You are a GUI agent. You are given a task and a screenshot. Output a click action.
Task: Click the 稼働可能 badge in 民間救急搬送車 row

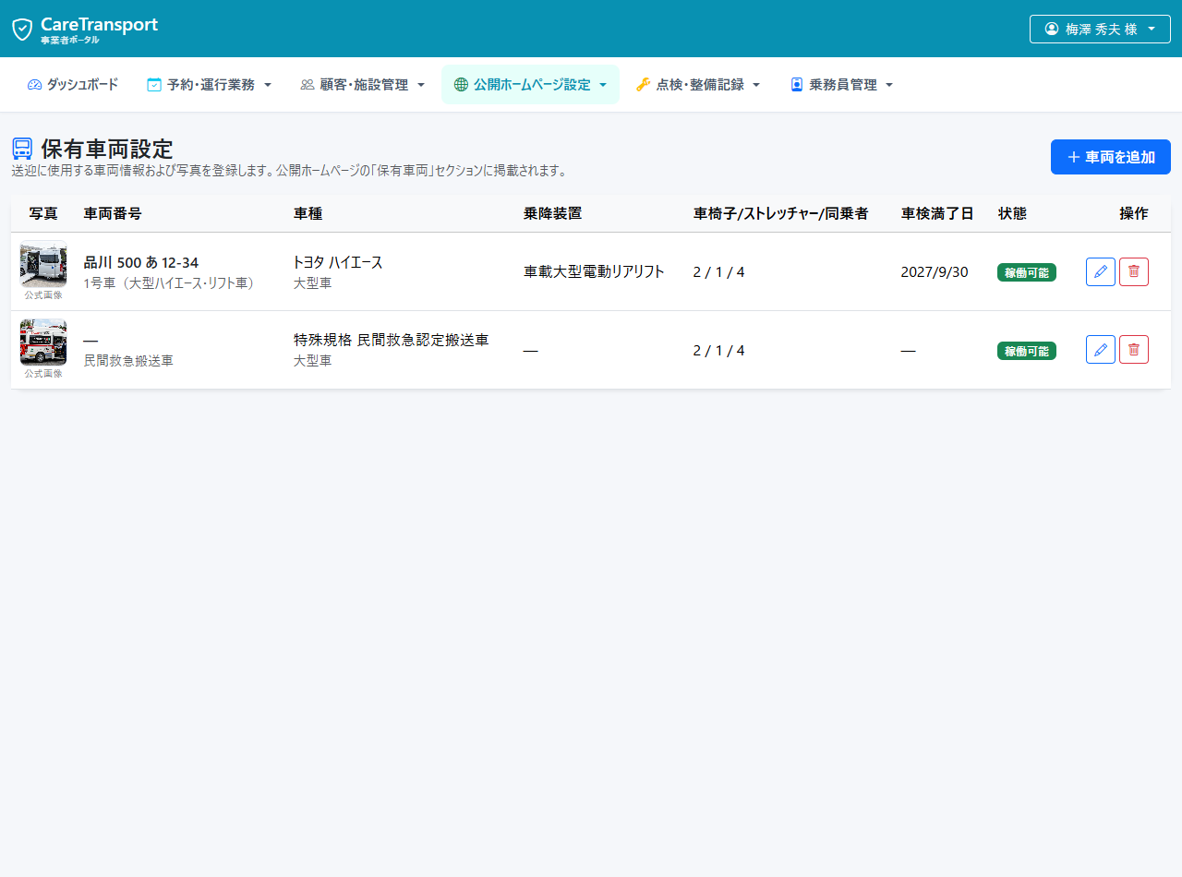click(x=1027, y=351)
